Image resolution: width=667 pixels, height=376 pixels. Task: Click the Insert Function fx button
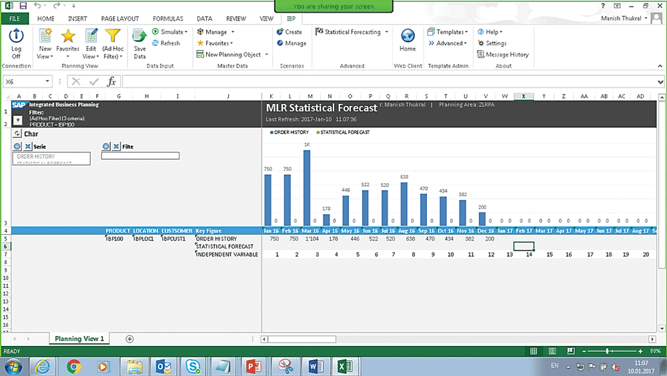click(111, 81)
